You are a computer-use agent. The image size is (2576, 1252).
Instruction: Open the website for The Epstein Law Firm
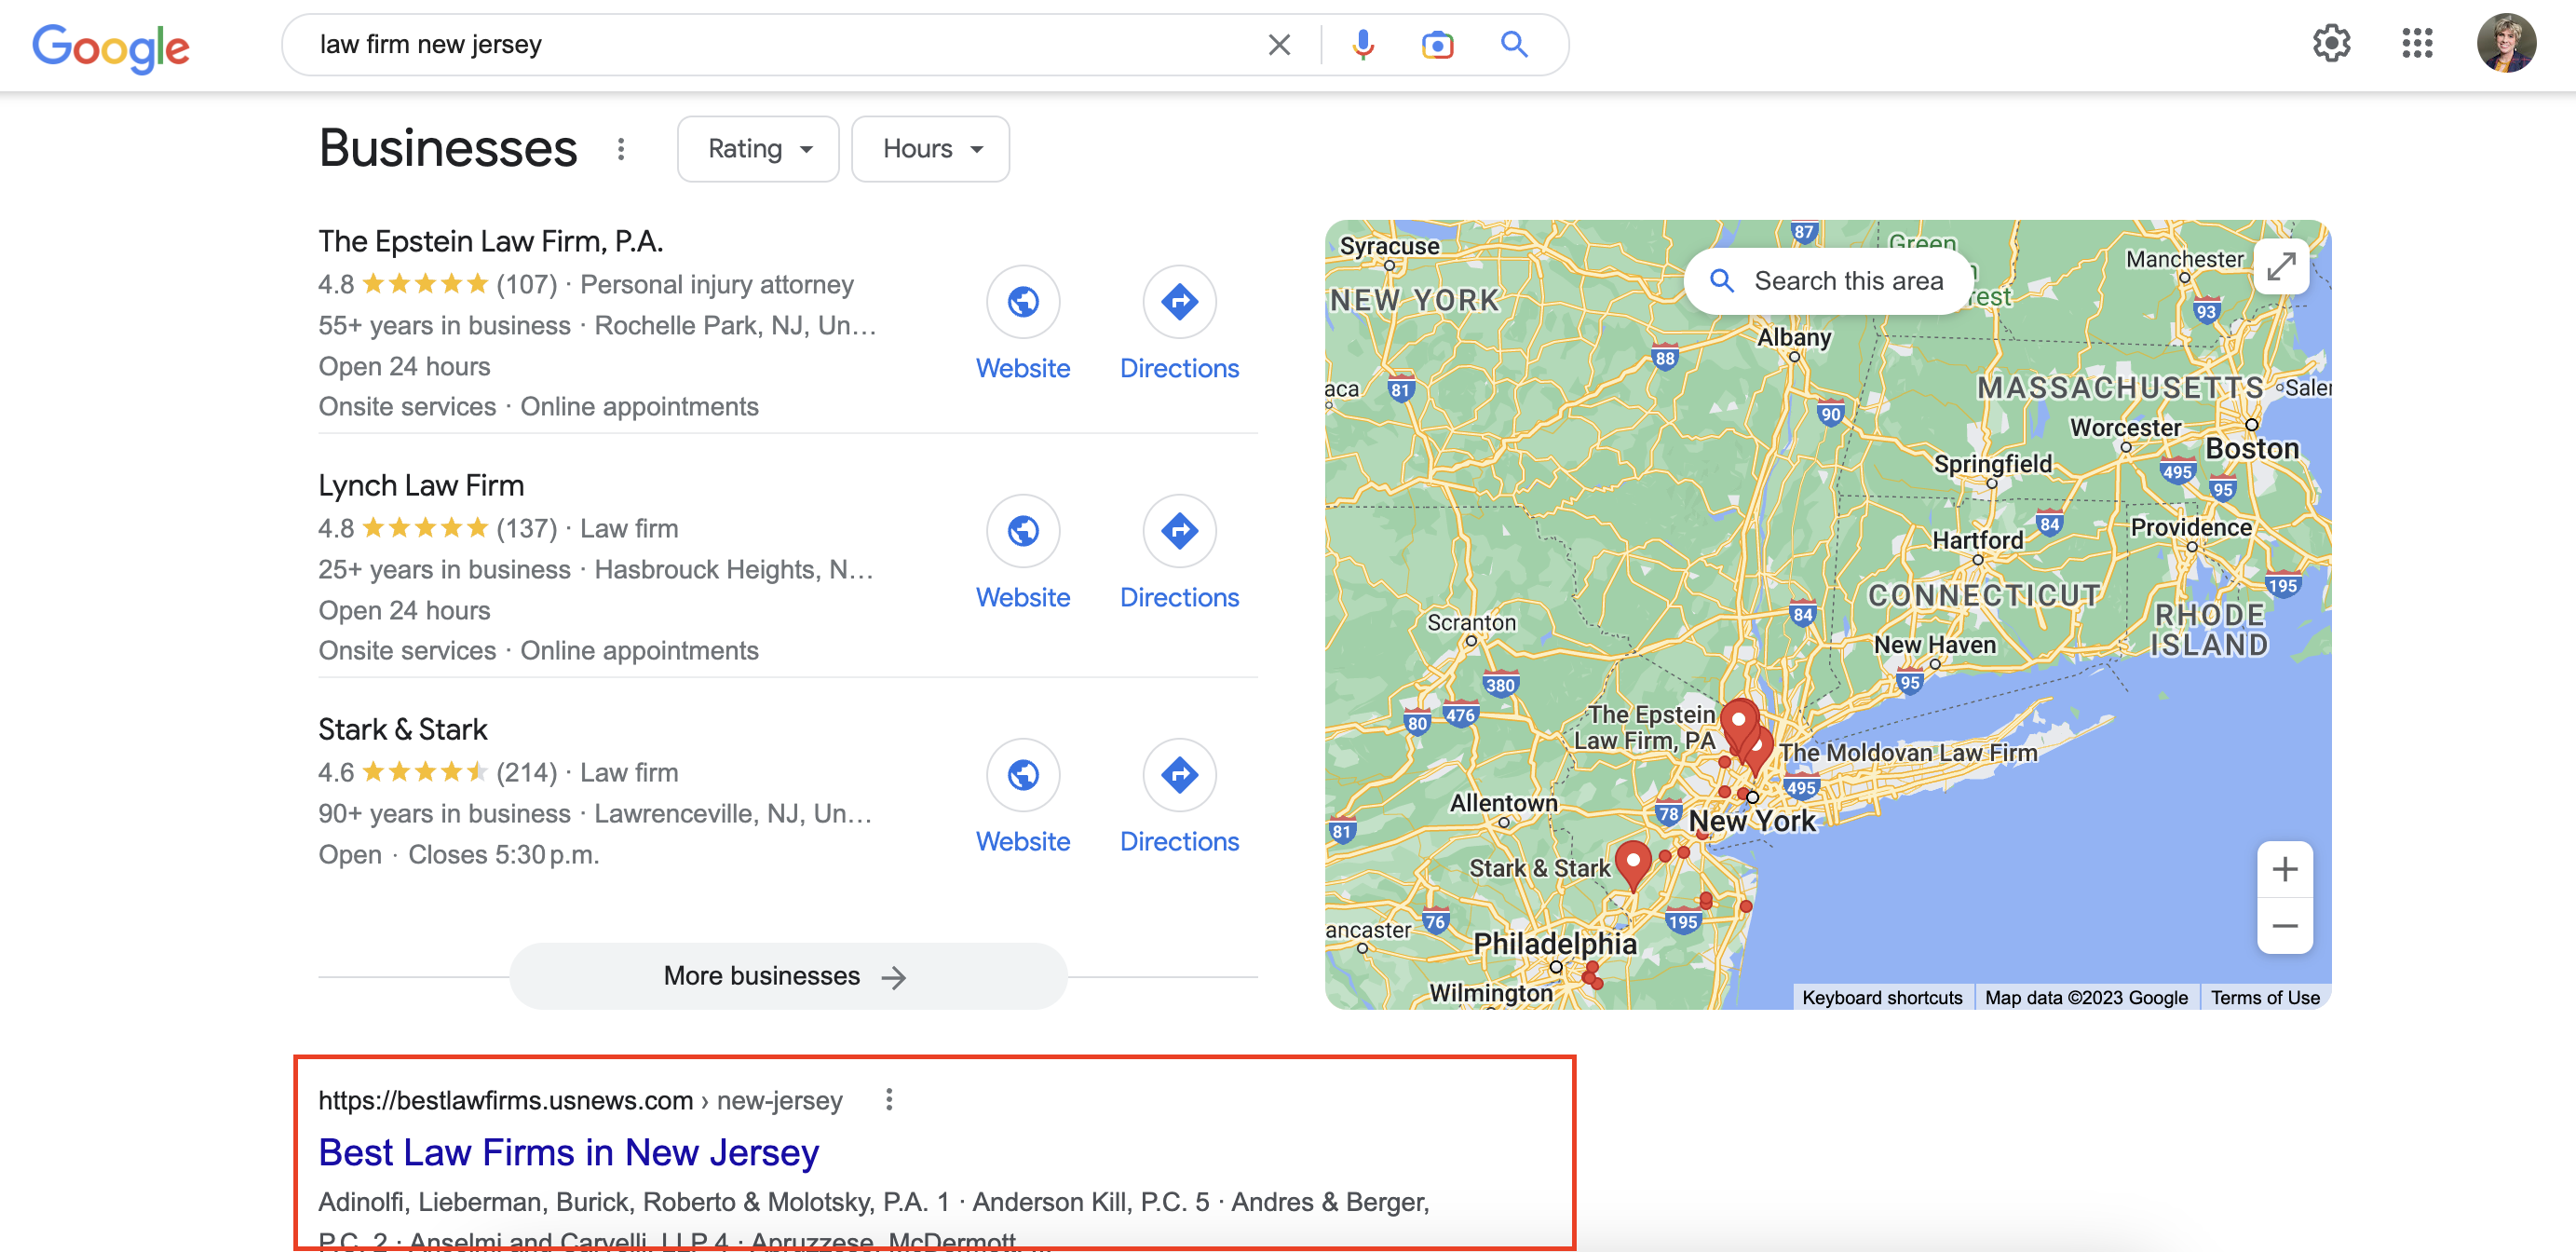pos(1023,301)
